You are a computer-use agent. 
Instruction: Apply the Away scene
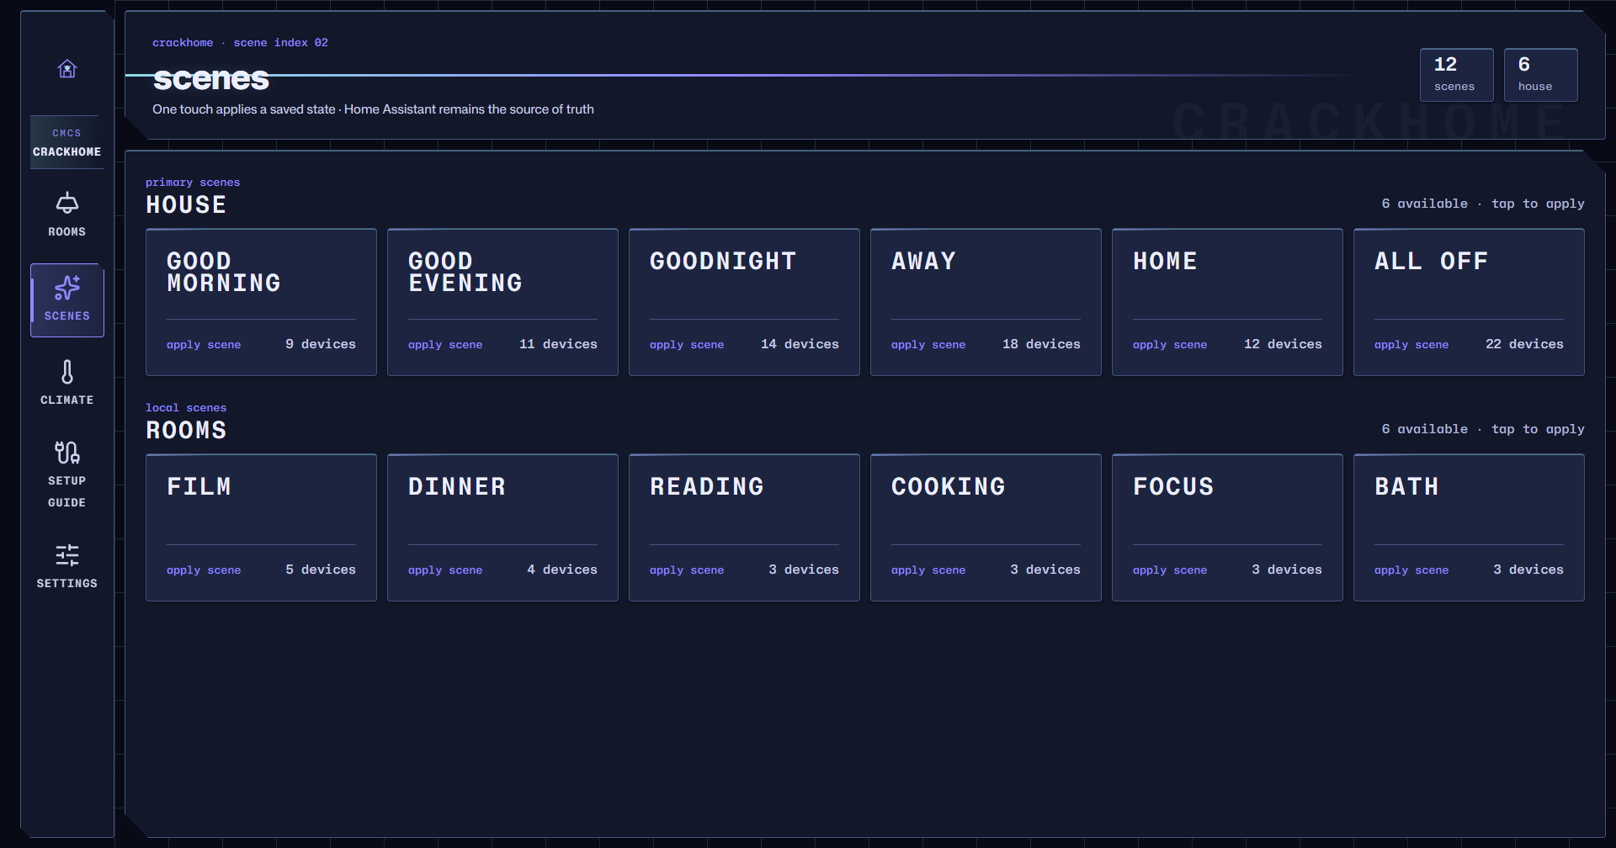pyautogui.click(x=986, y=302)
